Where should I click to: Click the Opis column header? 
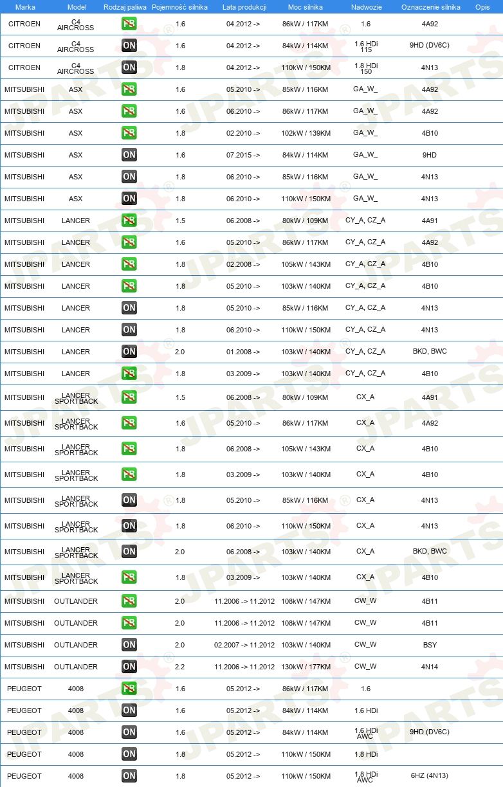click(x=482, y=7)
